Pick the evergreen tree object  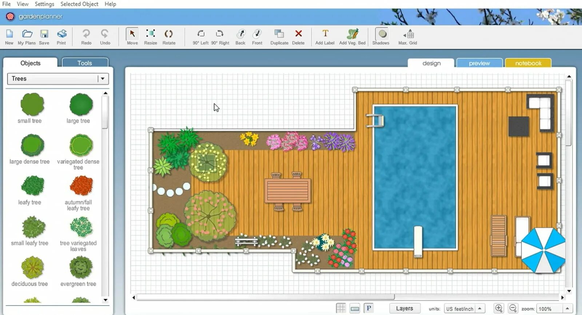[x=81, y=267]
